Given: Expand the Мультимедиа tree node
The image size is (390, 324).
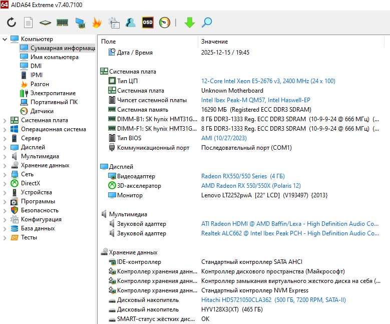Looking at the screenshot, I should click(5, 157).
